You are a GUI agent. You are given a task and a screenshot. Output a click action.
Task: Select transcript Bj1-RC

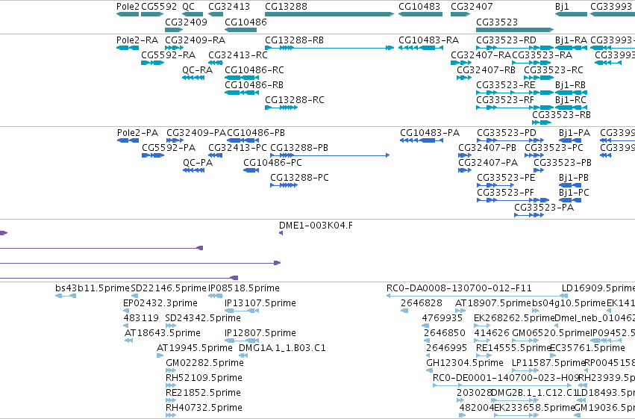tap(571, 108)
